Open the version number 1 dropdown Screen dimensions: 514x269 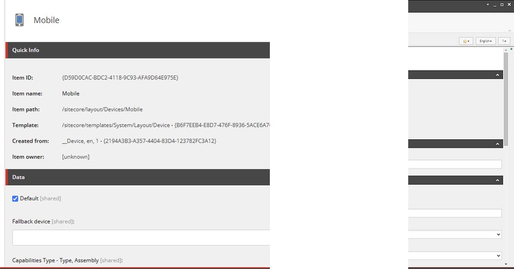click(504, 41)
